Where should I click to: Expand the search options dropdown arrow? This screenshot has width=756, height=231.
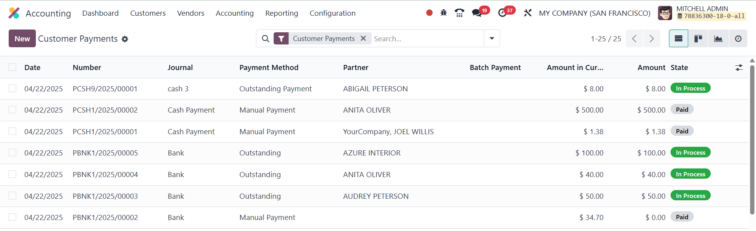(x=492, y=39)
